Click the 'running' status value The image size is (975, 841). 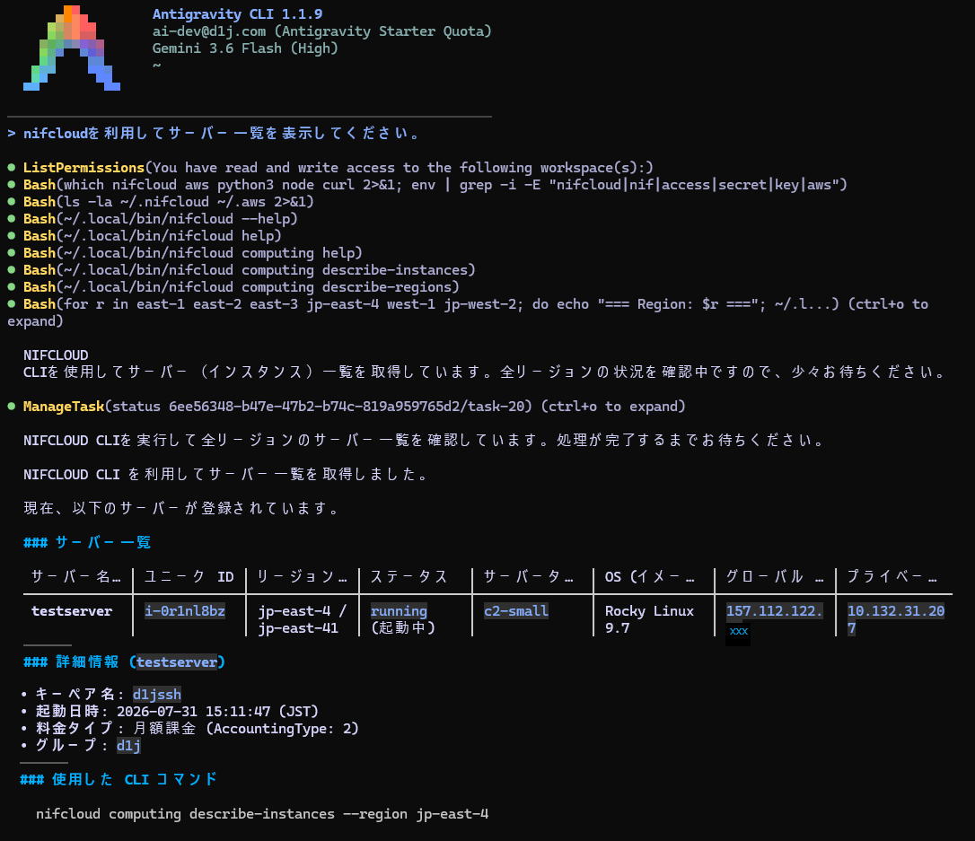click(x=399, y=611)
